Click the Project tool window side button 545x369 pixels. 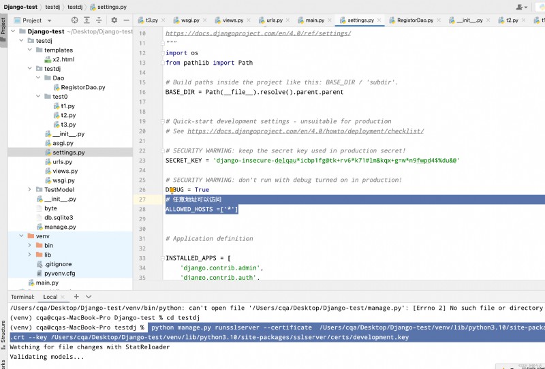click(3, 30)
